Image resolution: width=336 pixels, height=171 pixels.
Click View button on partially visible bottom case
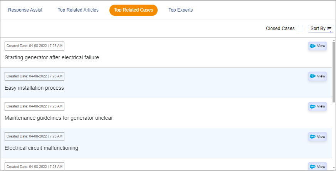click(318, 166)
